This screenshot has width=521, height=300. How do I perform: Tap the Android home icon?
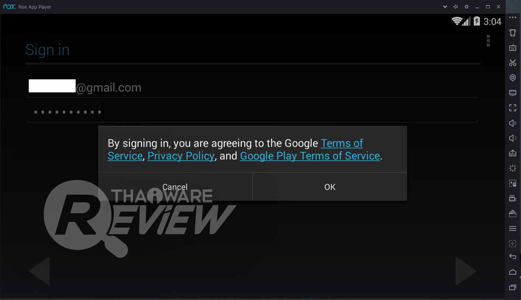(x=513, y=272)
